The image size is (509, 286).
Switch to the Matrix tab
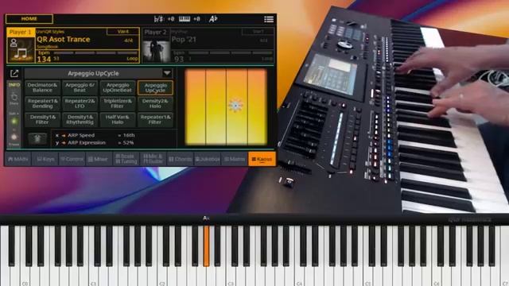coord(235,159)
